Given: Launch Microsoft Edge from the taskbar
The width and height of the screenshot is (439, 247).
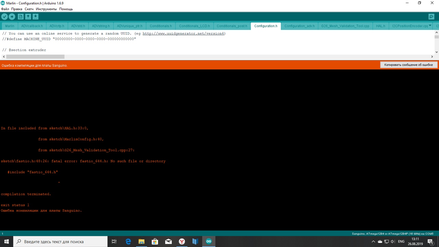Looking at the screenshot, I should [x=128, y=242].
